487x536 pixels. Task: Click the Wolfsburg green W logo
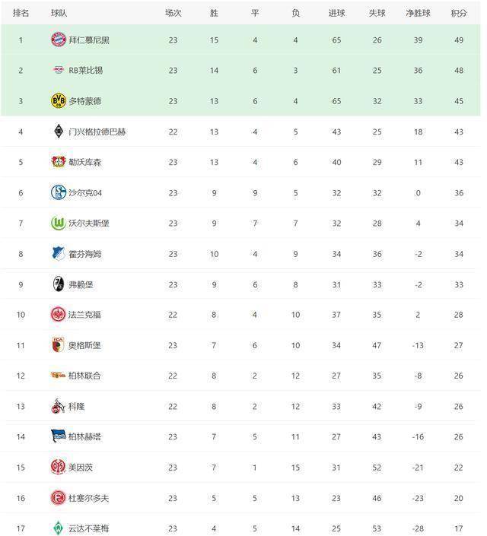click(59, 223)
